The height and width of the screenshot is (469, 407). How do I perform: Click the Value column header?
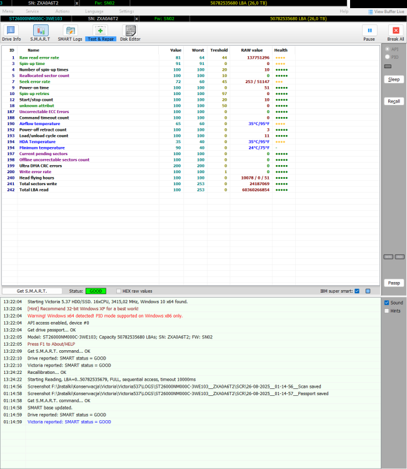pos(176,50)
